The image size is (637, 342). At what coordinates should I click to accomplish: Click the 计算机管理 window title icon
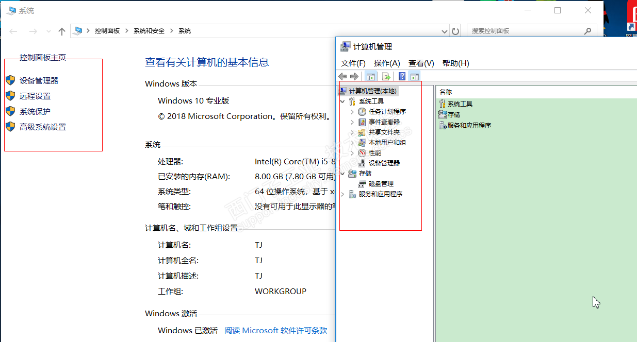[346, 46]
